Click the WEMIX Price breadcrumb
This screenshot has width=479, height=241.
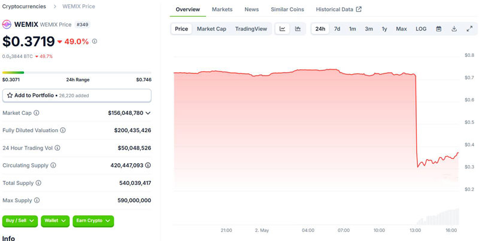pos(78,7)
